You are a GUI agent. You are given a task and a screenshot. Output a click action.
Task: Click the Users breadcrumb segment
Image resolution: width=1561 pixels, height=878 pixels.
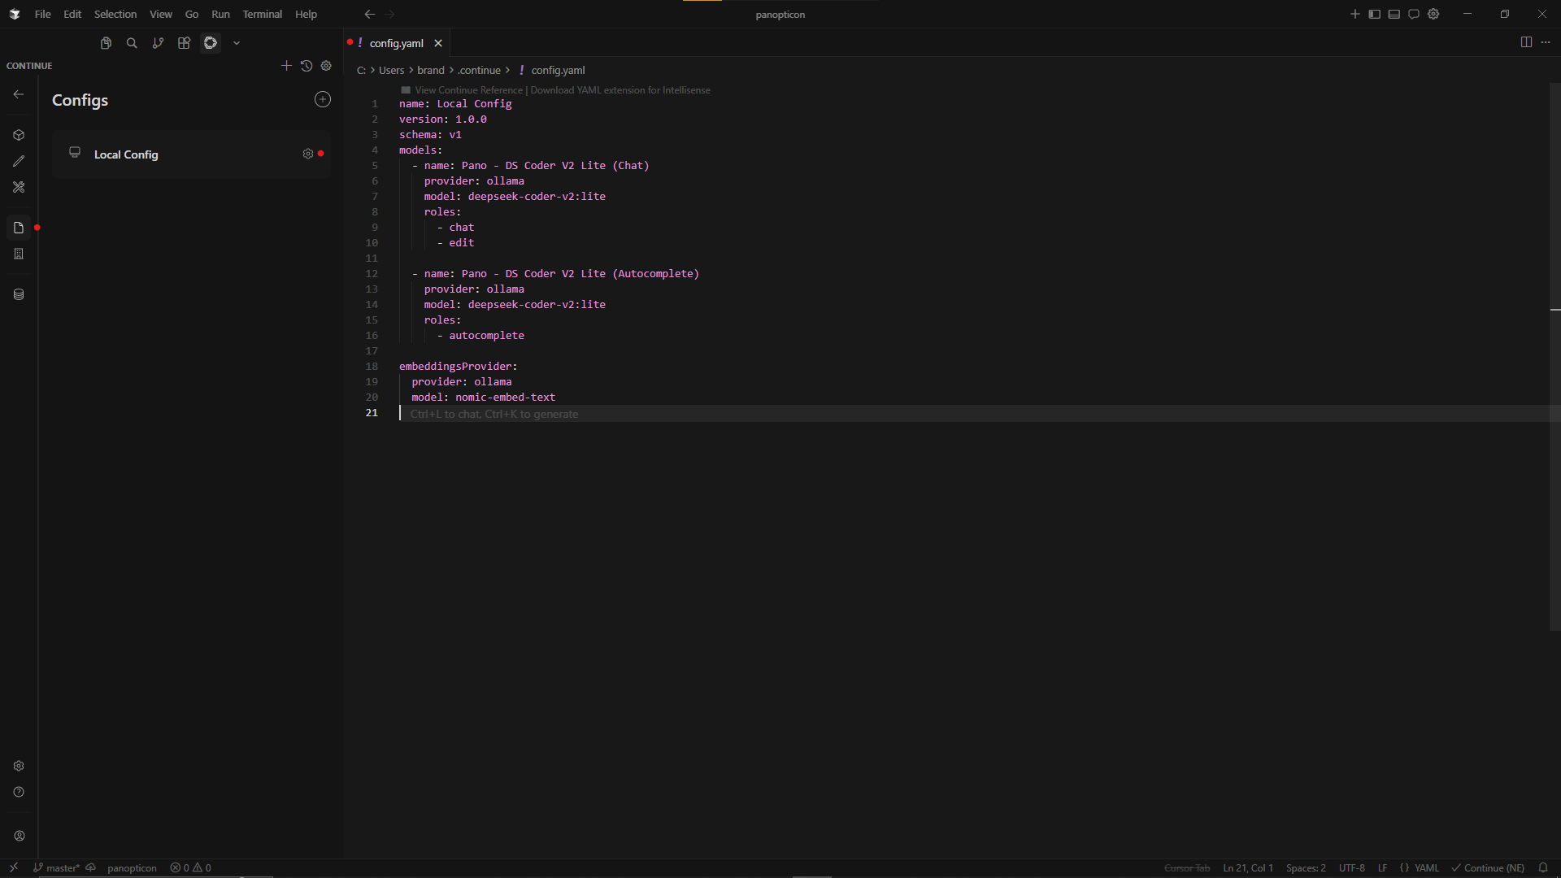391,70
